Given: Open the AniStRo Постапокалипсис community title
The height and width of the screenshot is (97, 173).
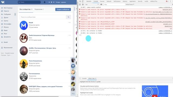Looking at the screenshot, I should point(42,48).
